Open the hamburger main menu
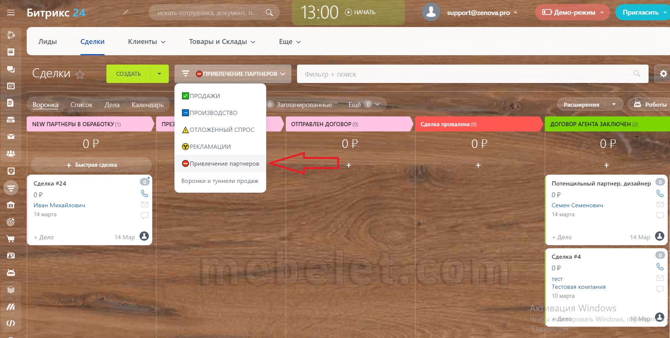 (x=11, y=13)
